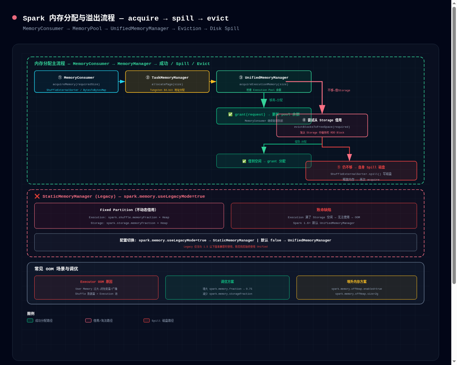This screenshot has width=457, height=365.
Task: Click 'Storage: spark.storage.memoryFraction × Heap' text
Action: pyautogui.click(x=129, y=223)
